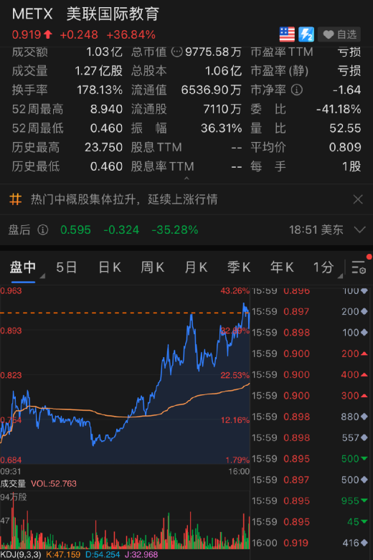373x560 pixels.
Task: Tap the 15:59 0.900 400 trade row
Action: pyautogui.click(x=310, y=374)
